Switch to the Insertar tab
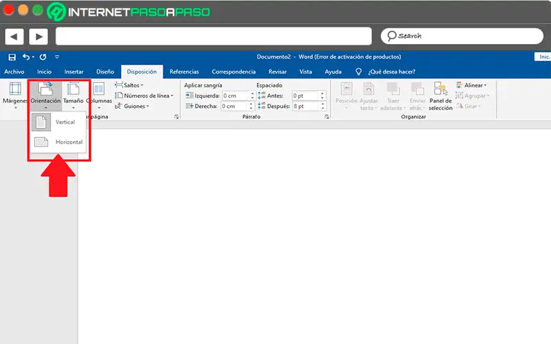This screenshot has width=551, height=344. (74, 72)
